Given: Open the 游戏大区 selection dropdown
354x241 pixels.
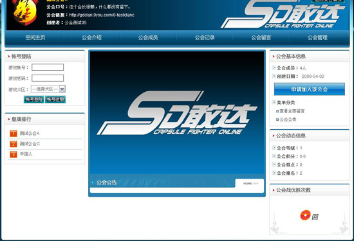Looking at the screenshot, I should (48, 89).
